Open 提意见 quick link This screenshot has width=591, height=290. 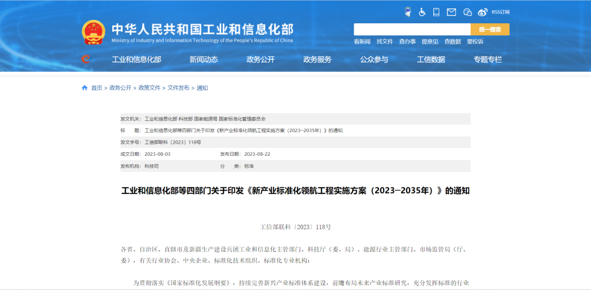tap(429, 42)
